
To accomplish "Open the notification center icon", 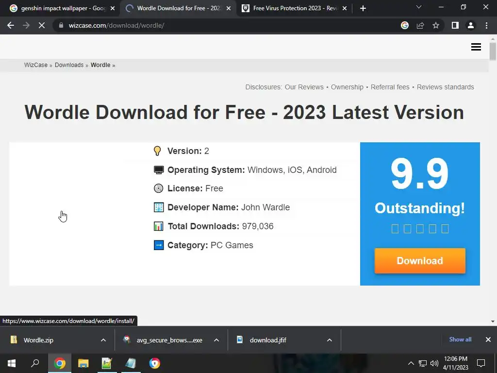I will click(x=481, y=363).
